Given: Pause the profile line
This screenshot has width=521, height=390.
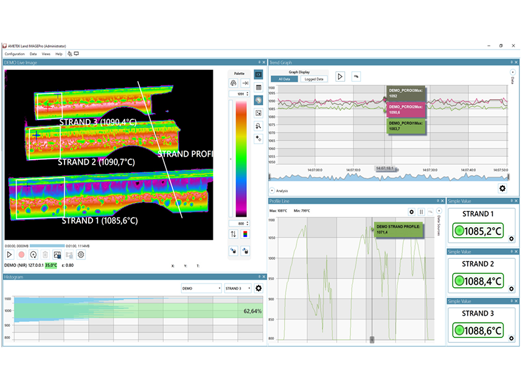Looking at the screenshot, I should (421, 212).
